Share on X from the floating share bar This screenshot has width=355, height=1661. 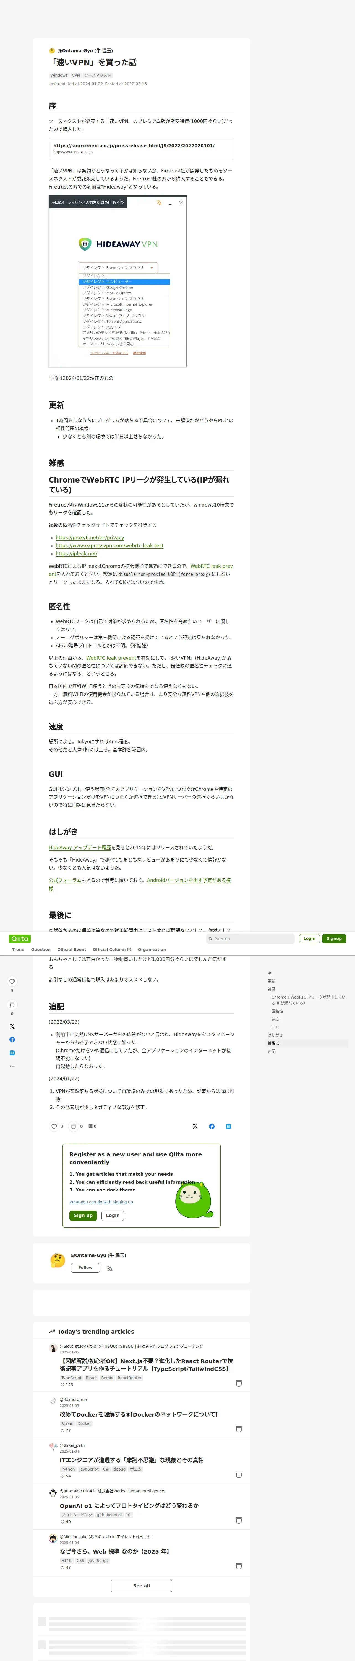(x=12, y=1026)
